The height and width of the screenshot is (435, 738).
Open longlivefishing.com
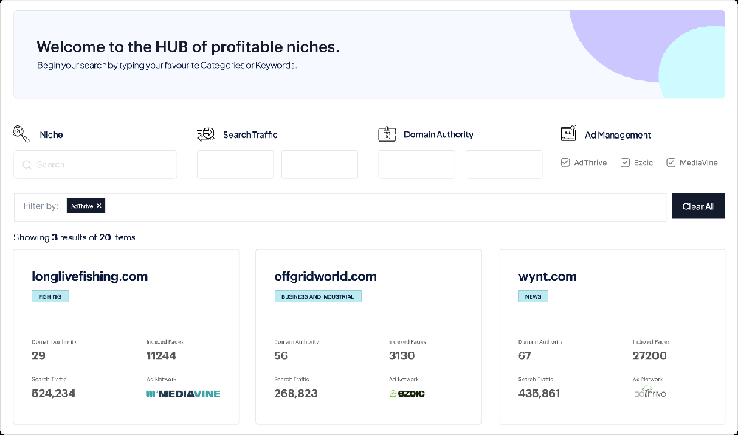[x=89, y=276]
